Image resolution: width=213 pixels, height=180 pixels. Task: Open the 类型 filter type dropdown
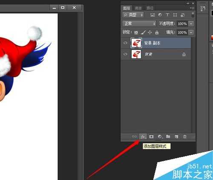133,15
